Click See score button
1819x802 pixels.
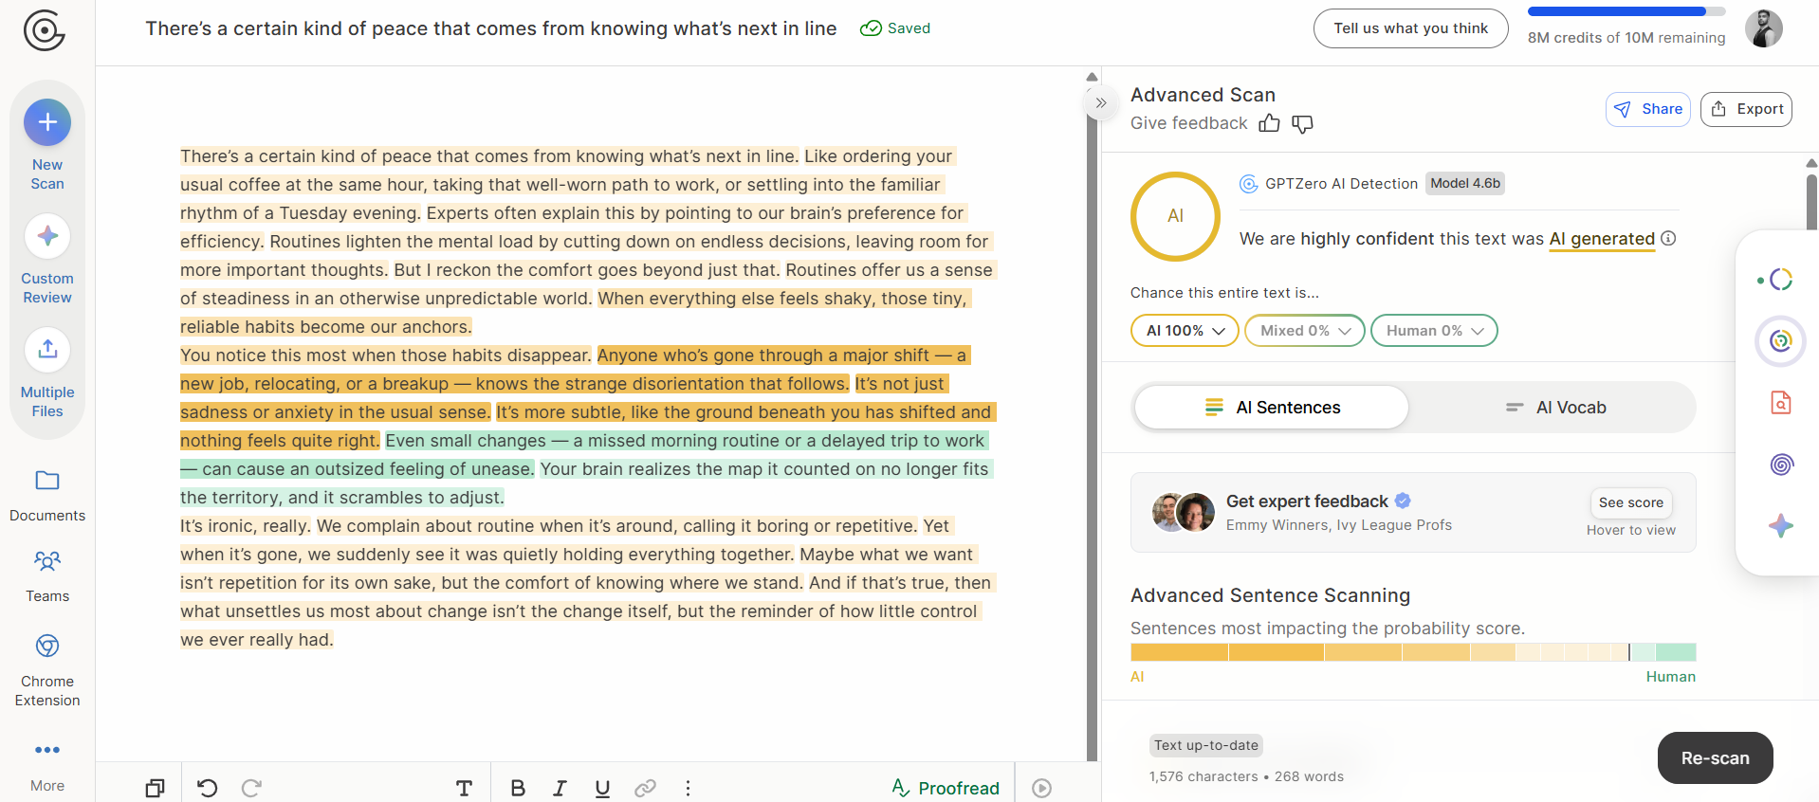[x=1630, y=502]
